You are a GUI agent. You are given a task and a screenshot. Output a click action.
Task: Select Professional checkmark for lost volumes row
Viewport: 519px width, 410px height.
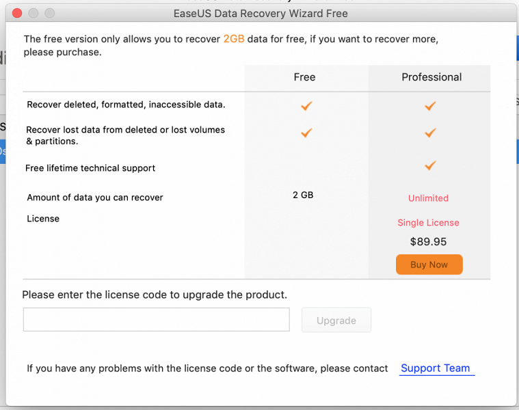(430, 133)
